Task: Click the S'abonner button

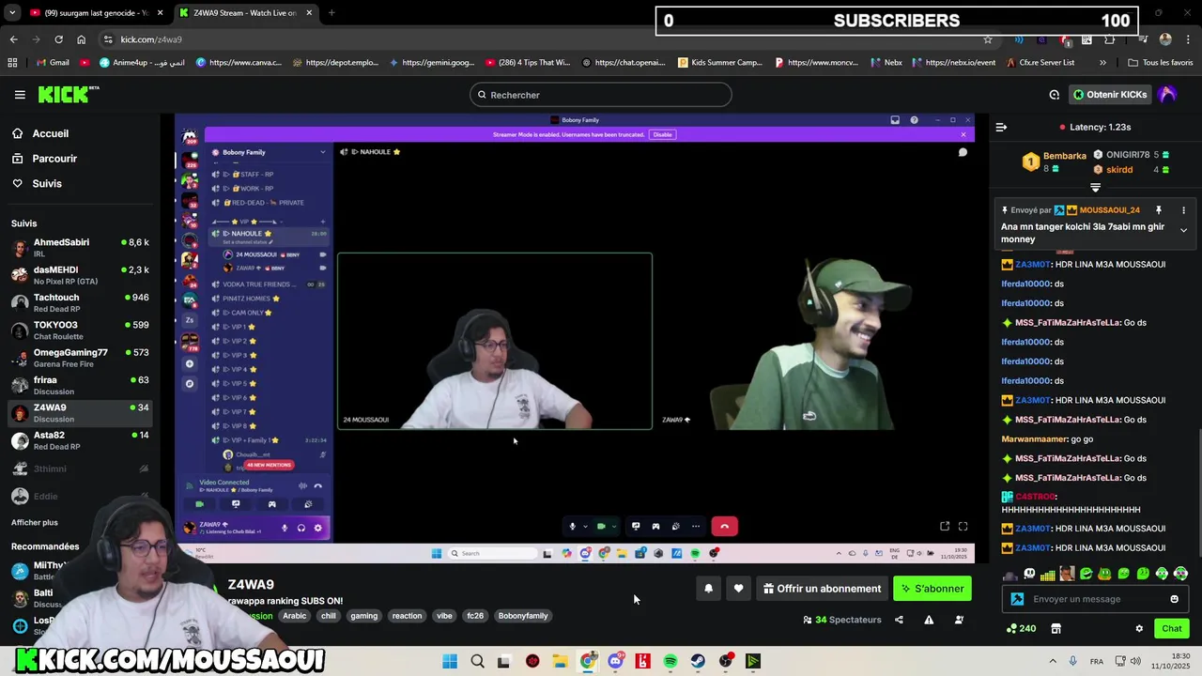Action: pyautogui.click(x=932, y=589)
